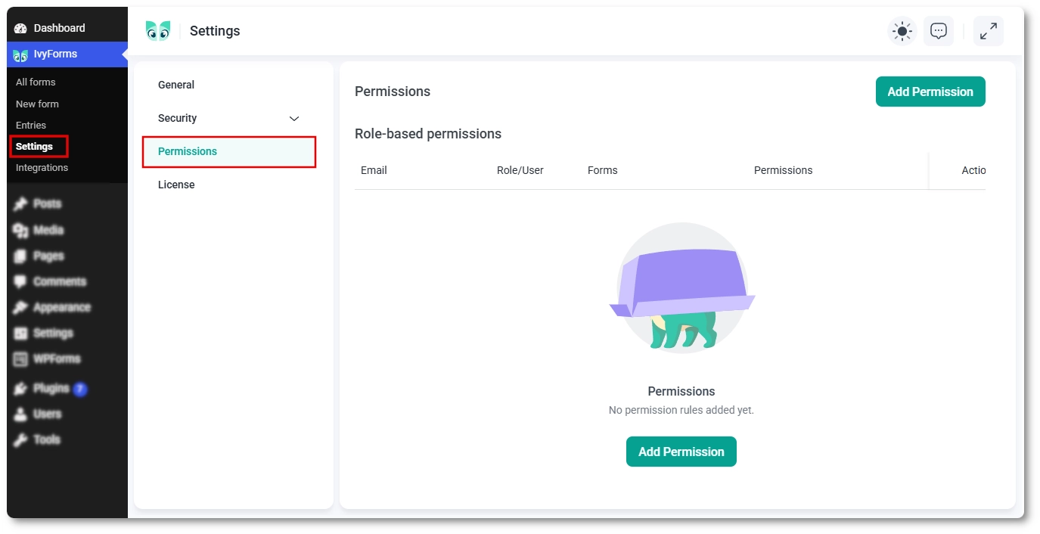Toggle the light/dark theme sun icon
The height and width of the screenshot is (534, 1040).
point(902,31)
